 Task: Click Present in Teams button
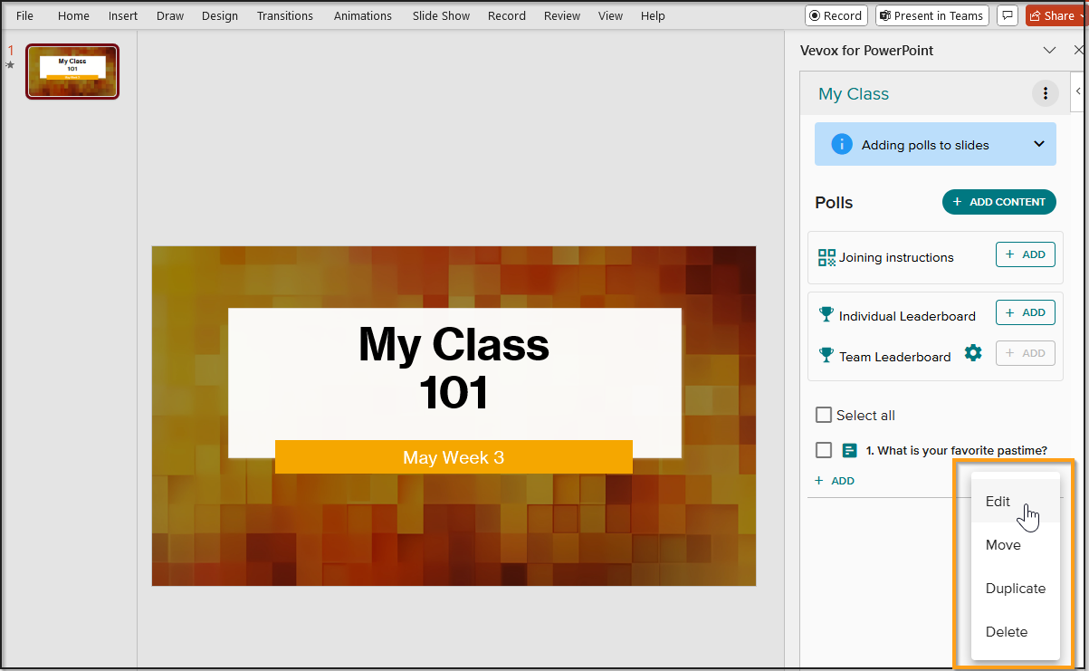coord(931,15)
